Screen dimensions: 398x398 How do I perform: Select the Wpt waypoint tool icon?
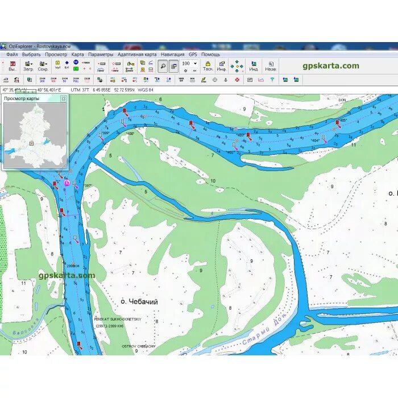[x=57, y=64]
